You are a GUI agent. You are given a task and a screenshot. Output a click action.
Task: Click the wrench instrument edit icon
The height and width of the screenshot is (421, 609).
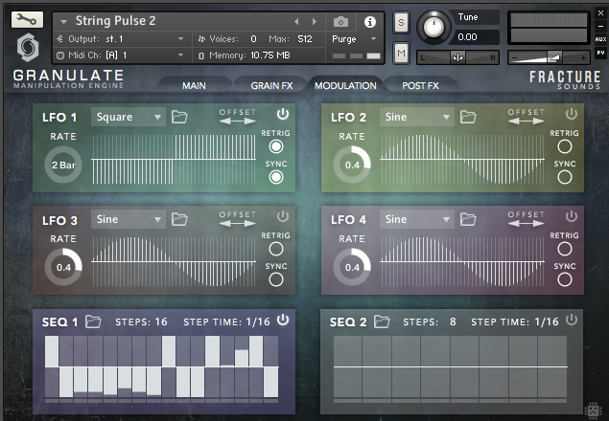coord(27,20)
